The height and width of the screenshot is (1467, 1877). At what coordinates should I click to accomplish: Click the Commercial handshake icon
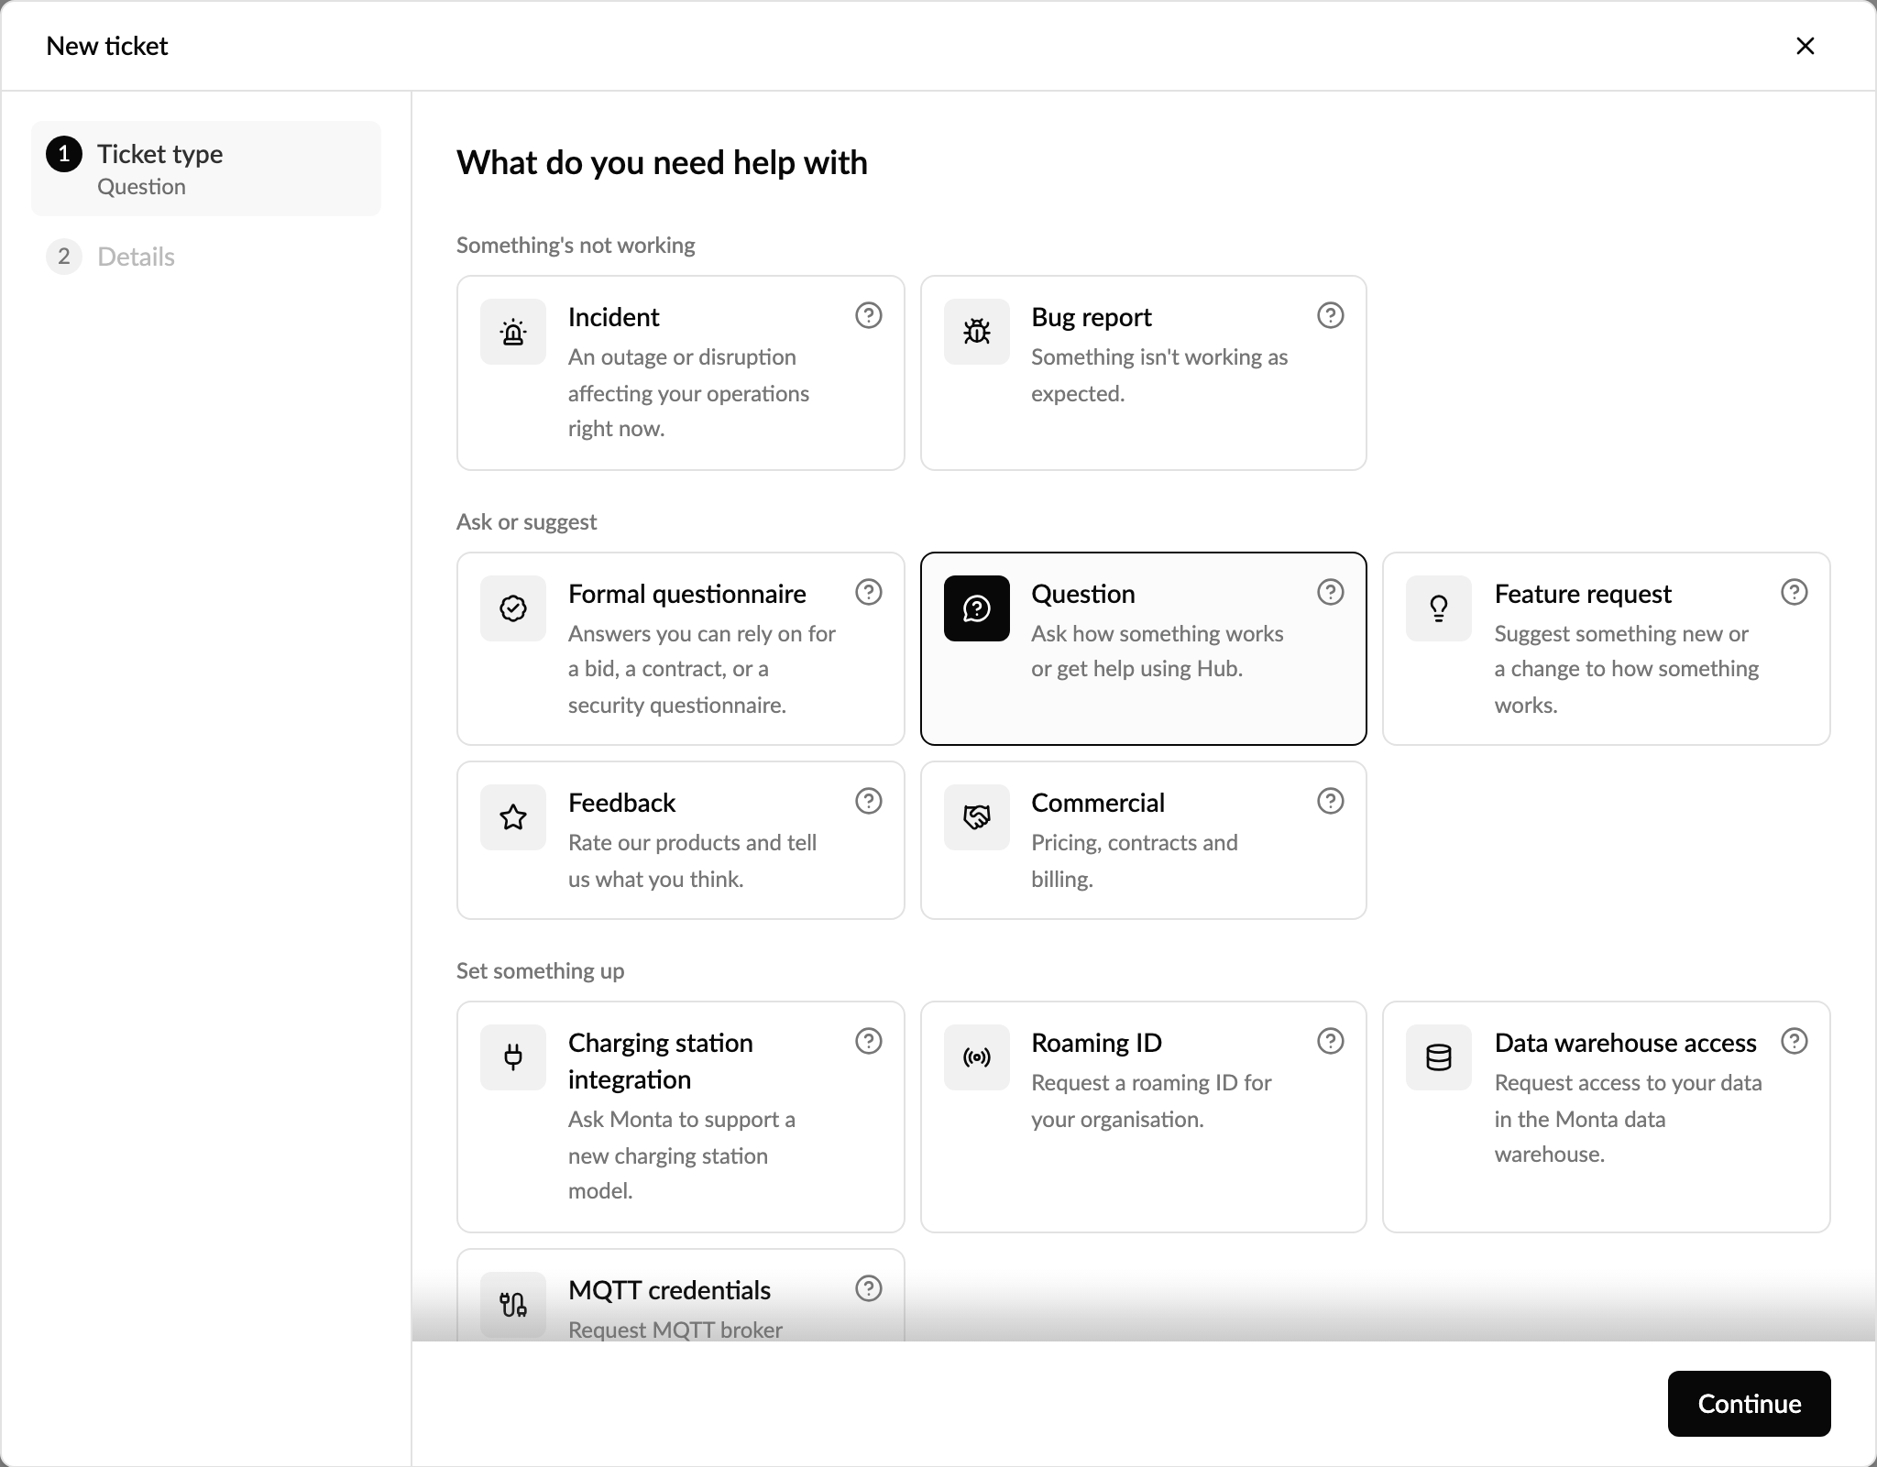pyautogui.click(x=977, y=817)
